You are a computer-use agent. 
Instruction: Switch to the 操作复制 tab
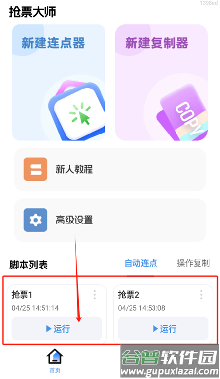pos(193,263)
